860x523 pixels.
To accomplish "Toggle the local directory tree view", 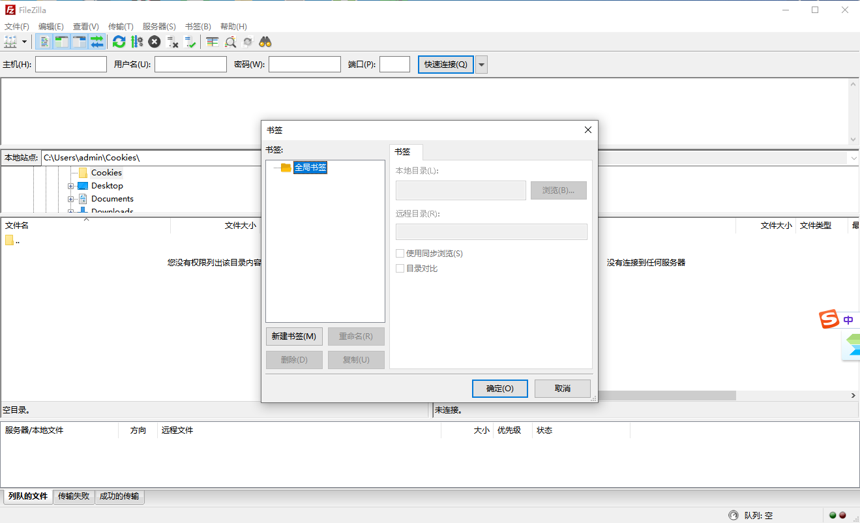I will tap(61, 41).
